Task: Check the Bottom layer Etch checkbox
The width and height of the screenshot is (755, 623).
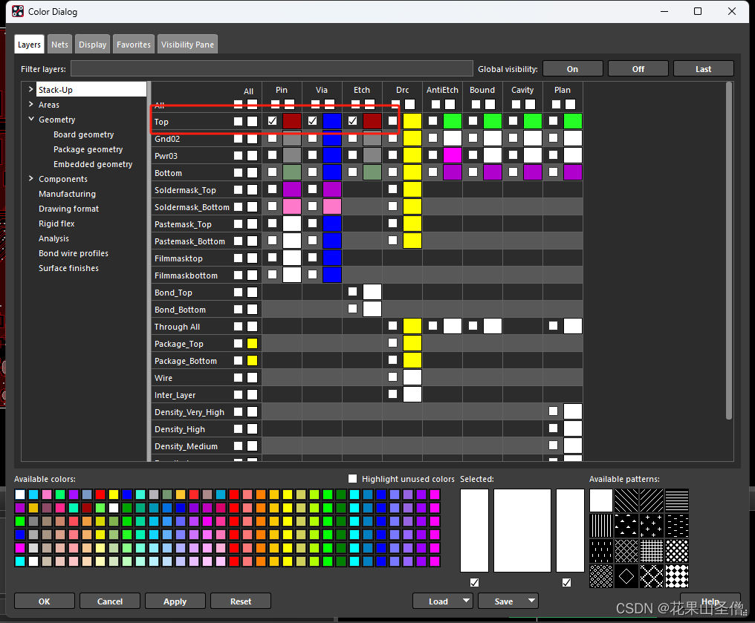Action: coord(352,172)
